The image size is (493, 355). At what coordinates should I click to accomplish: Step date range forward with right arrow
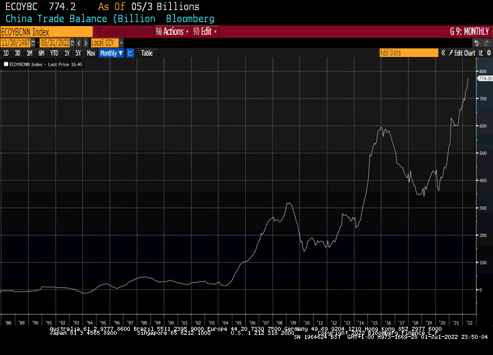pyautogui.click(x=86, y=43)
